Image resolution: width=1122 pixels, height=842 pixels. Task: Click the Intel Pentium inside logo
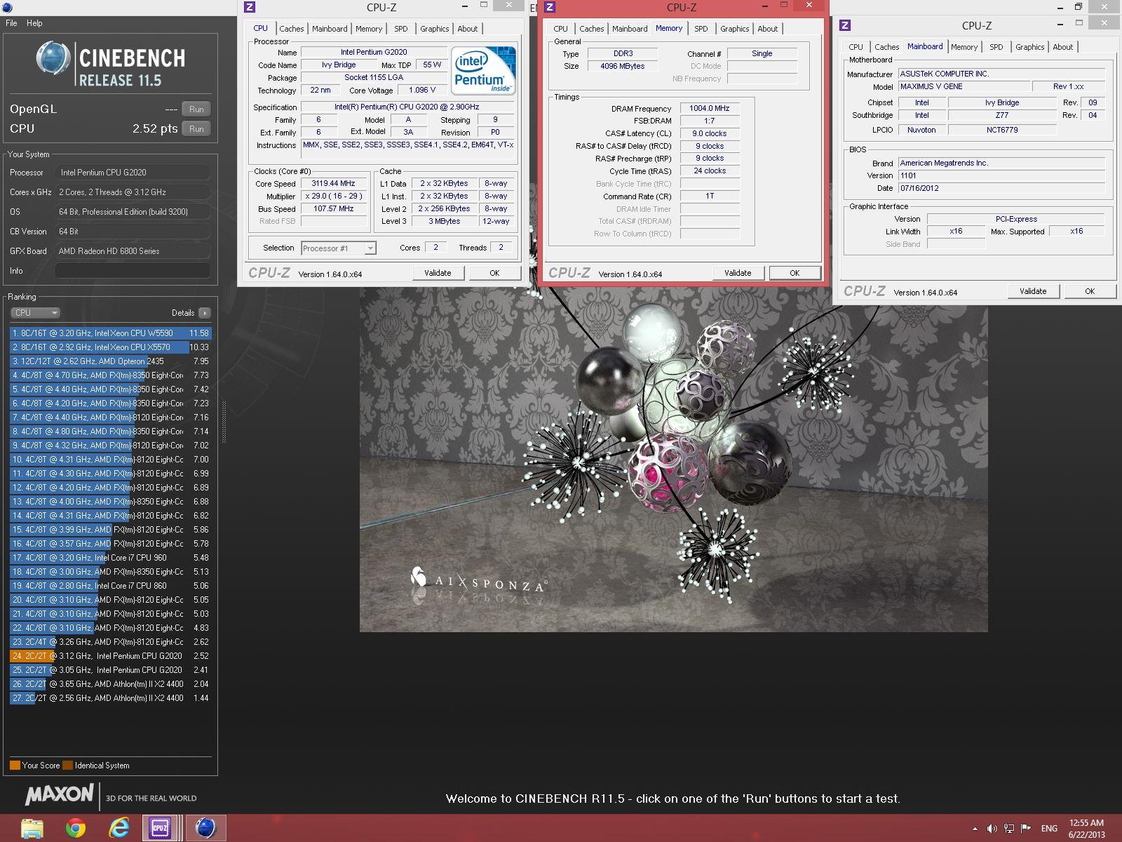point(483,70)
